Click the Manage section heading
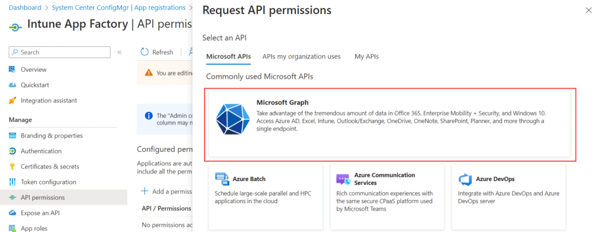Viewport: 595px width, 232px height. tap(20, 120)
